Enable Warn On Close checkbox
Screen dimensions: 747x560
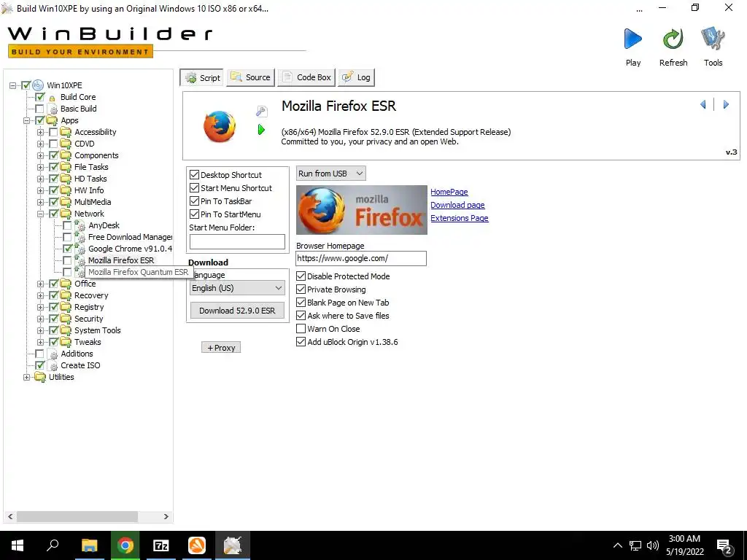coord(301,329)
